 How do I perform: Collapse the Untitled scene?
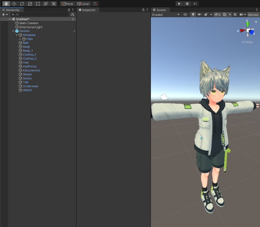pyautogui.click(x=10, y=19)
